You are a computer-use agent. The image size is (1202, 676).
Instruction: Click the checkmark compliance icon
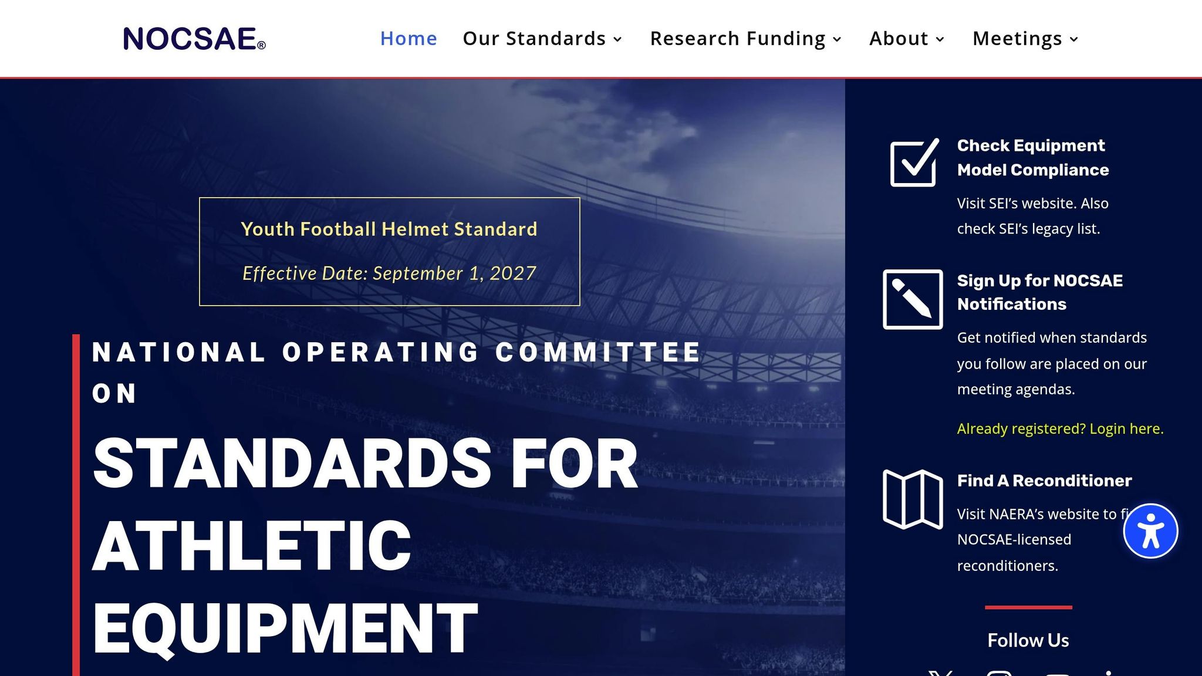click(x=914, y=163)
